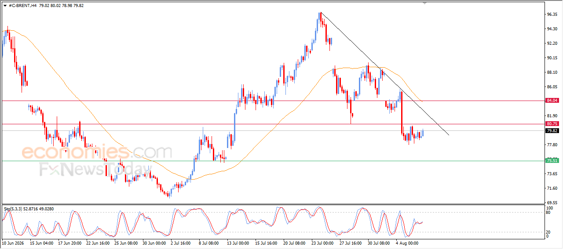Click the gray chart shift triangle marker at top
This screenshot has width=563, height=249.
425,3
